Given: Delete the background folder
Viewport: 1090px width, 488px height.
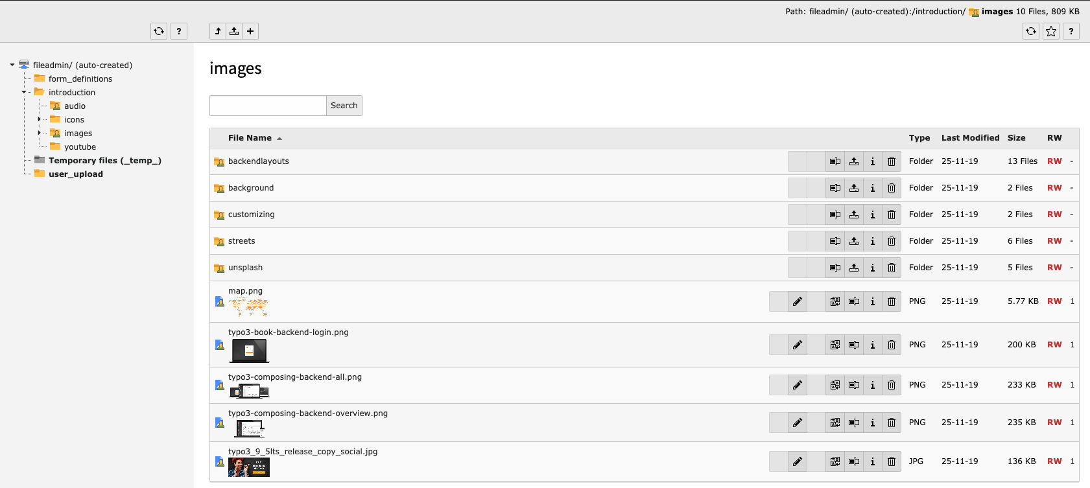Looking at the screenshot, I should click(x=892, y=188).
